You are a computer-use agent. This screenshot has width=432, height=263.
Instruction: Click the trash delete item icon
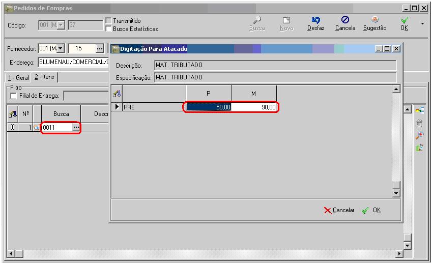(x=420, y=123)
